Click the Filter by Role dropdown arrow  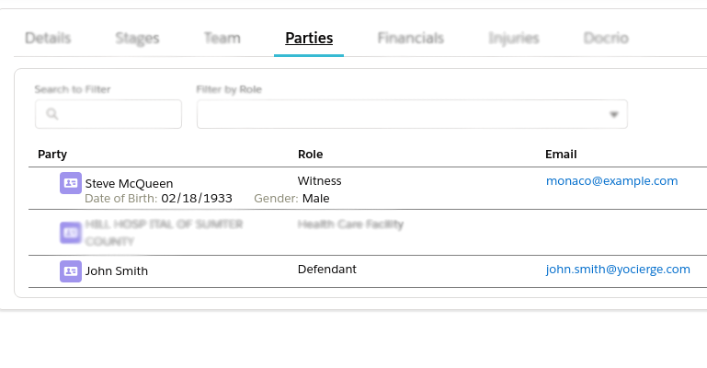coord(614,115)
